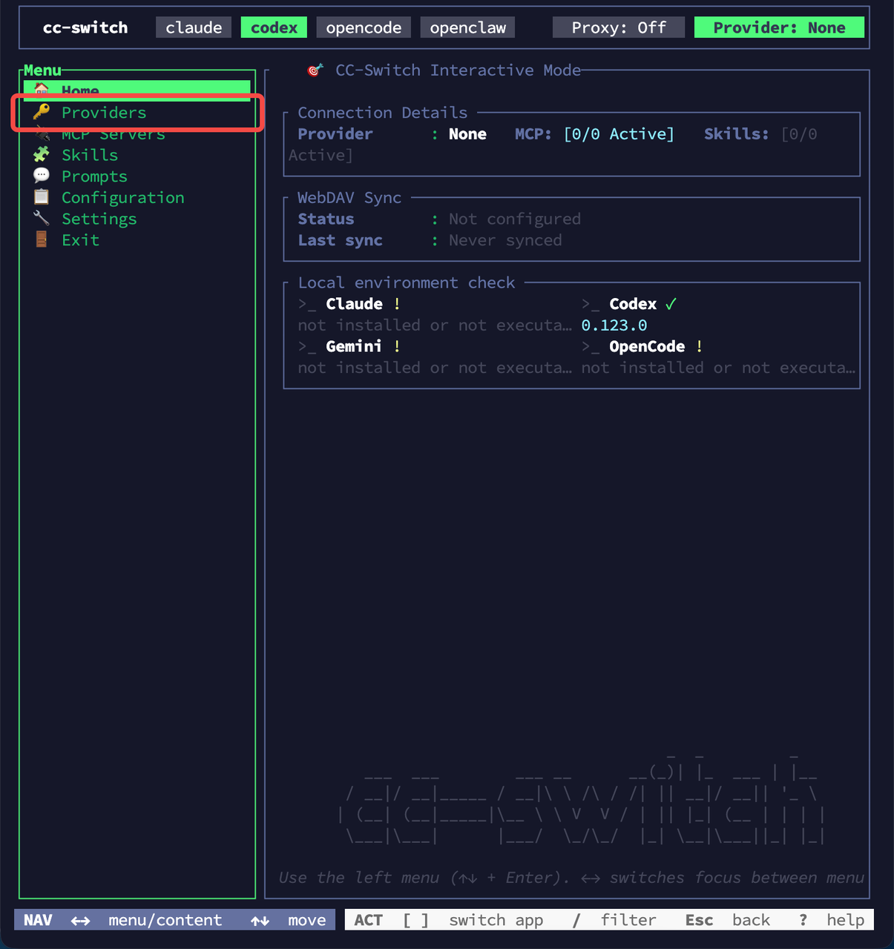The height and width of the screenshot is (949, 894).
Task: Click the clipboard icon beside Configuration
Action: pyautogui.click(x=42, y=197)
